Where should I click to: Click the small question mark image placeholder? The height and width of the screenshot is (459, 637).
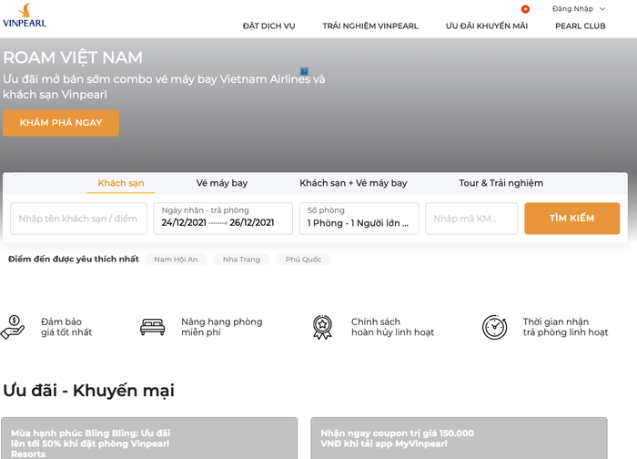pos(304,71)
